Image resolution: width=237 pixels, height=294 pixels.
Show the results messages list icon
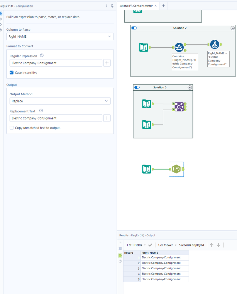pyautogui.click(x=120, y=243)
